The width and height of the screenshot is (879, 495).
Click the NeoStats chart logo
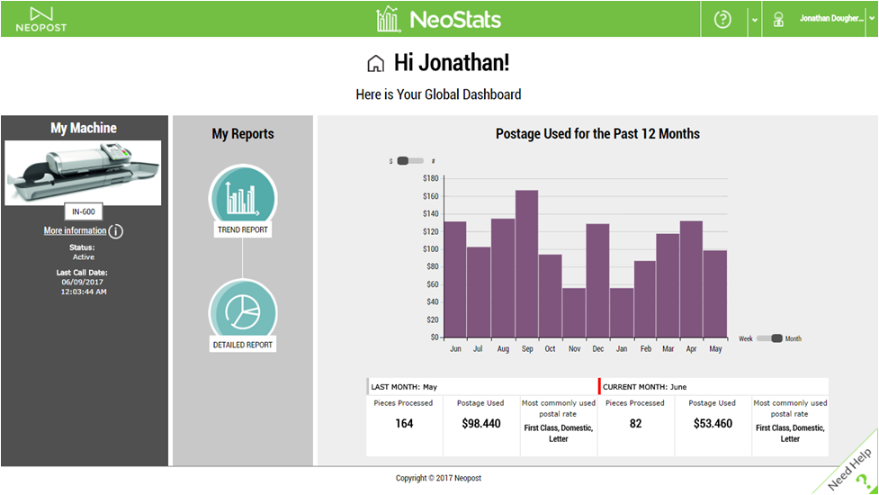pyautogui.click(x=388, y=19)
